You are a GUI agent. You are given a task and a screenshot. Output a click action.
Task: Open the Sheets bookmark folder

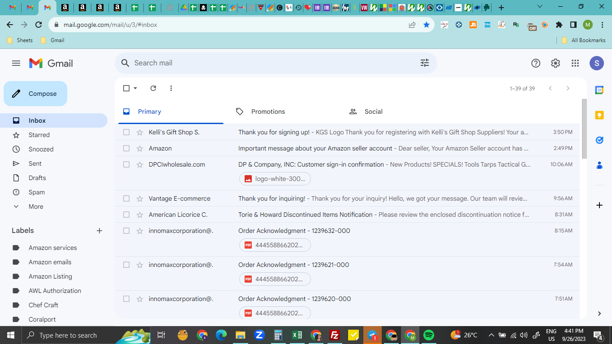(20, 40)
